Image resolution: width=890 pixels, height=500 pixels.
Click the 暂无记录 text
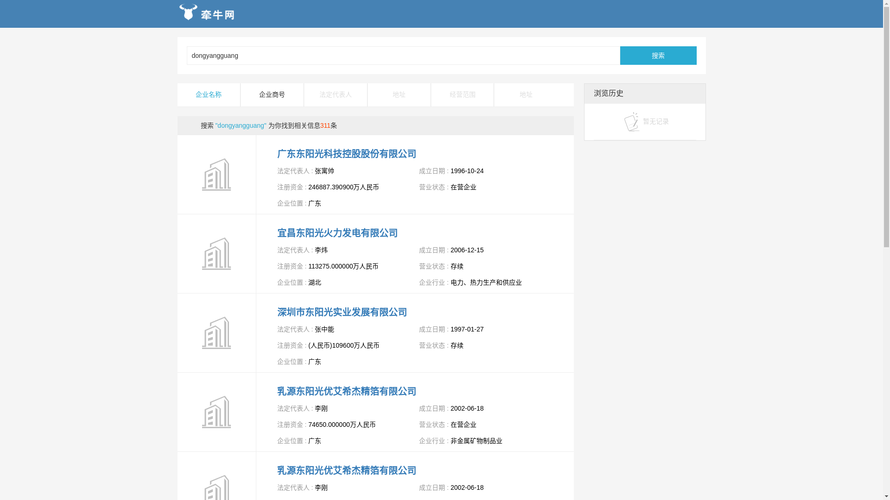[x=656, y=121]
